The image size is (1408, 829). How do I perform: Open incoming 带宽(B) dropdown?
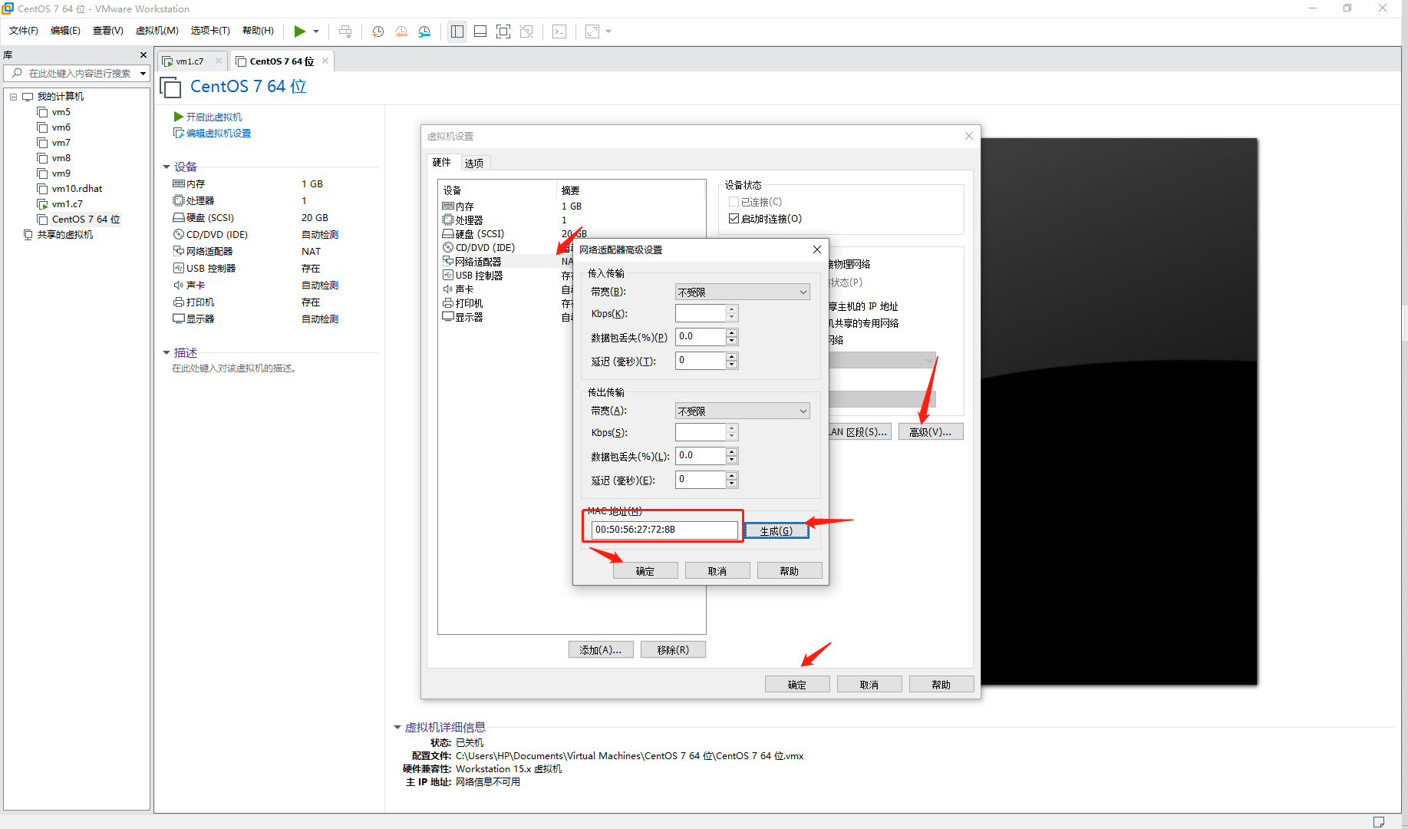742,292
